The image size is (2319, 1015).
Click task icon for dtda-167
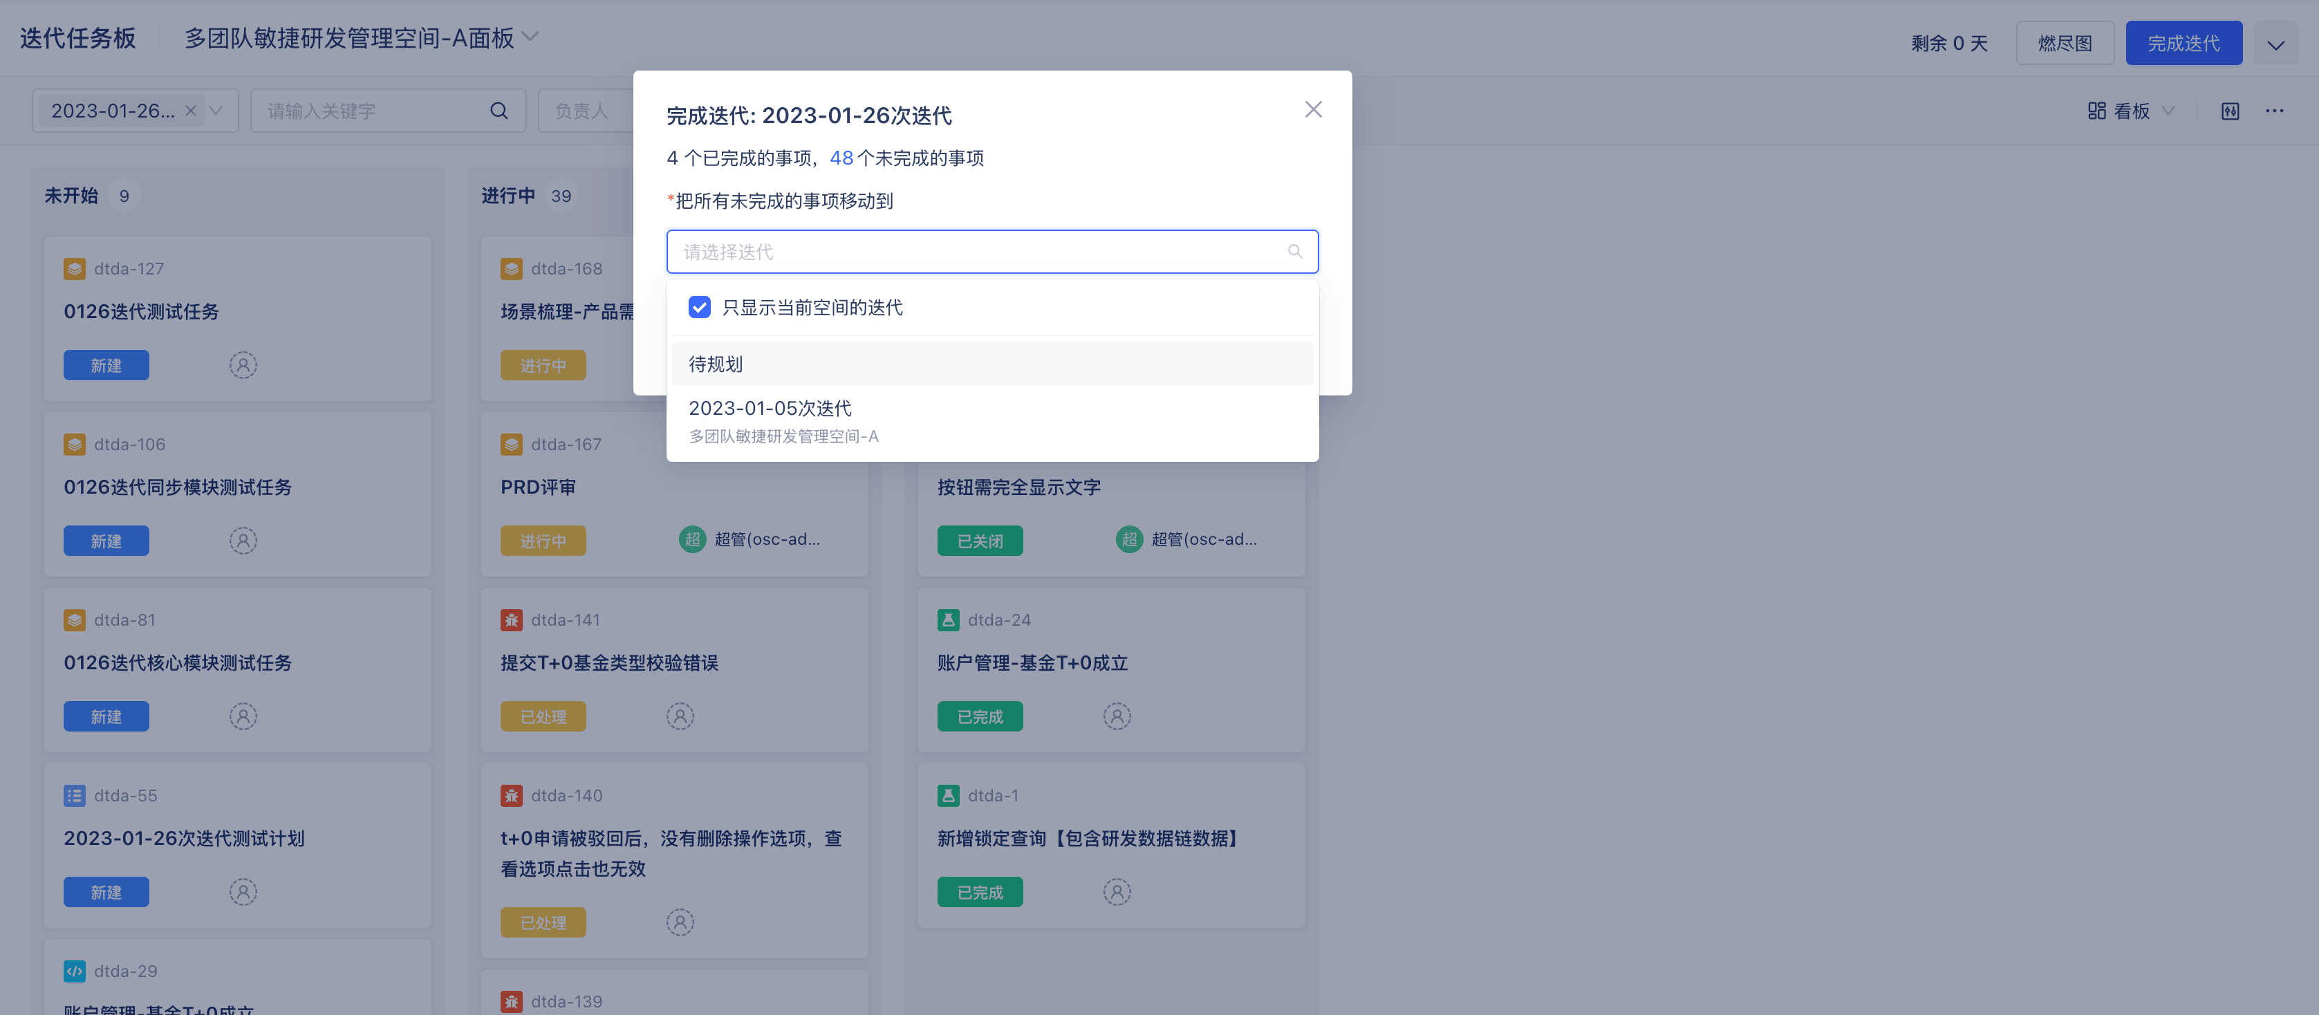(x=512, y=444)
